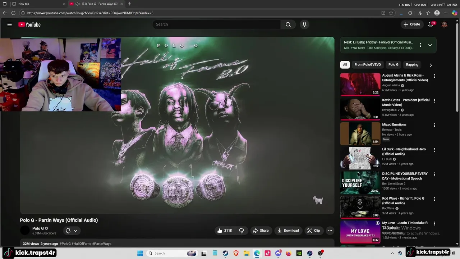Open more actions under the video
This screenshot has height=259, width=460.
330,231
